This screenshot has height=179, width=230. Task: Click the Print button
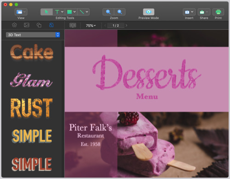pyautogui.click(x=218, y=12)
